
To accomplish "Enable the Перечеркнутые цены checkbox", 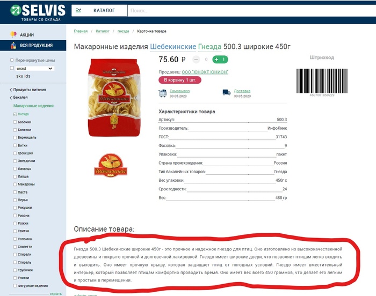I will [x=12, y=60].
